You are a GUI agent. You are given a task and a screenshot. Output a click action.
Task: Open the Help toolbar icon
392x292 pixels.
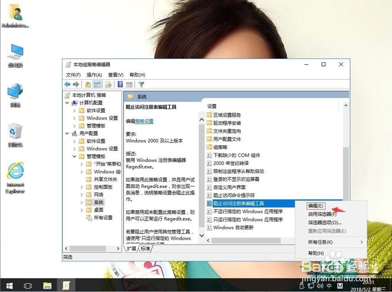point(120,84)
